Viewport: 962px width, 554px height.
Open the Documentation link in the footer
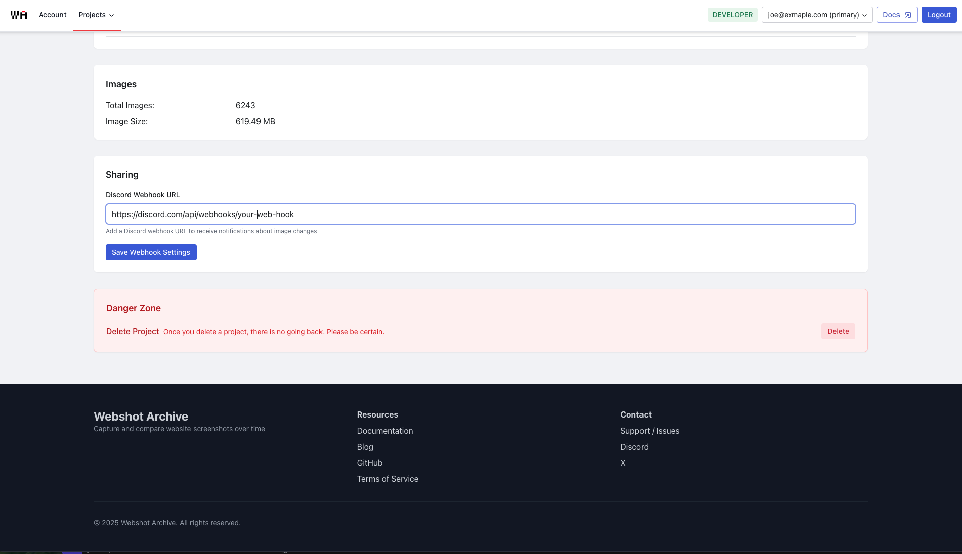(x=384, y=431)
